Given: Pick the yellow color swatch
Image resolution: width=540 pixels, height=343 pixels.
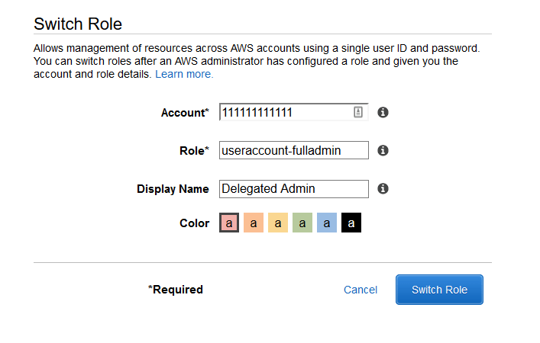Looking at the screenshot, I should 278,223.
